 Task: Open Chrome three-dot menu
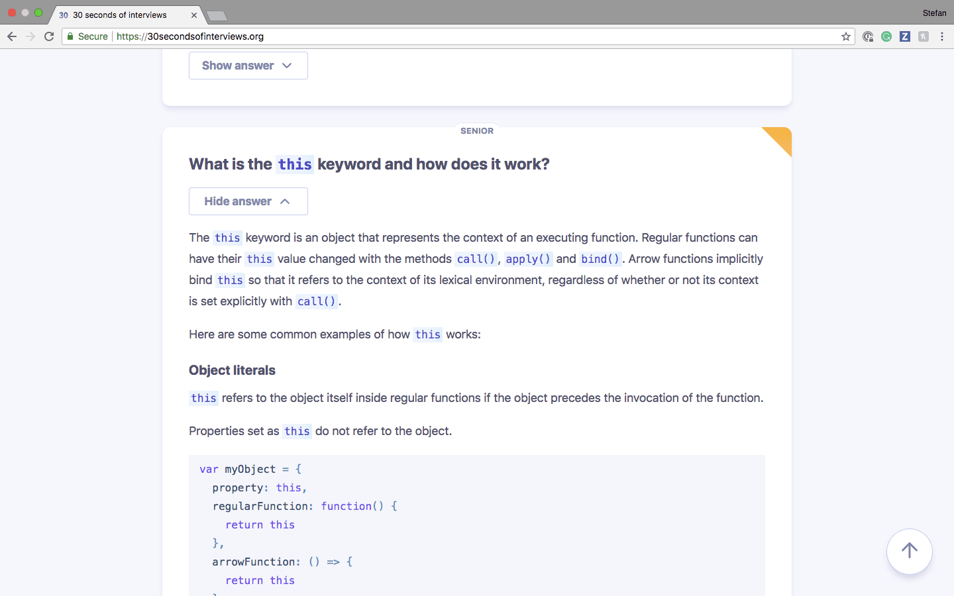tap(942, 36)
